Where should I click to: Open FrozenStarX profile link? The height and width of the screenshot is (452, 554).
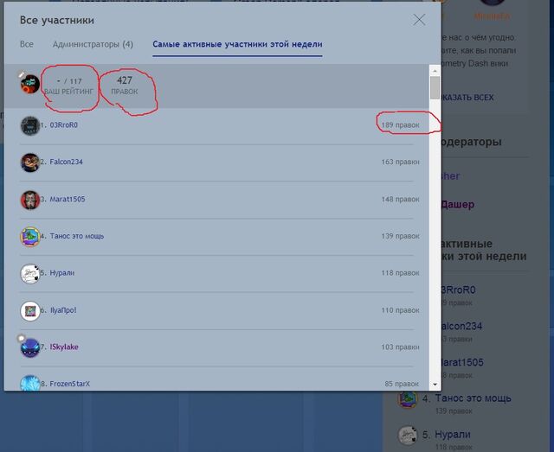pos(69,384)
